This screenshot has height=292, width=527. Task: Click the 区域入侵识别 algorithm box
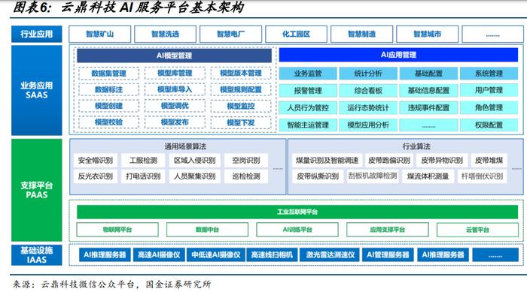coord(195,160)
